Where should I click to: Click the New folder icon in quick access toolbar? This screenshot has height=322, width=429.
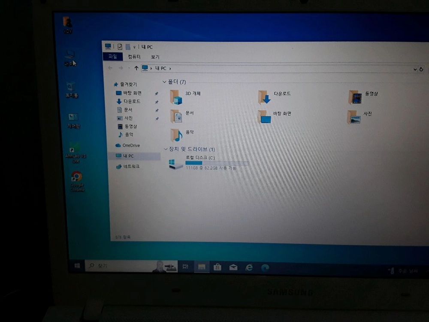click(128, 47)
